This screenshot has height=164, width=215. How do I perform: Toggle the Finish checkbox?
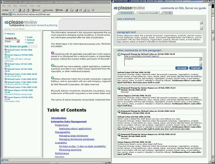coord(26,37)
